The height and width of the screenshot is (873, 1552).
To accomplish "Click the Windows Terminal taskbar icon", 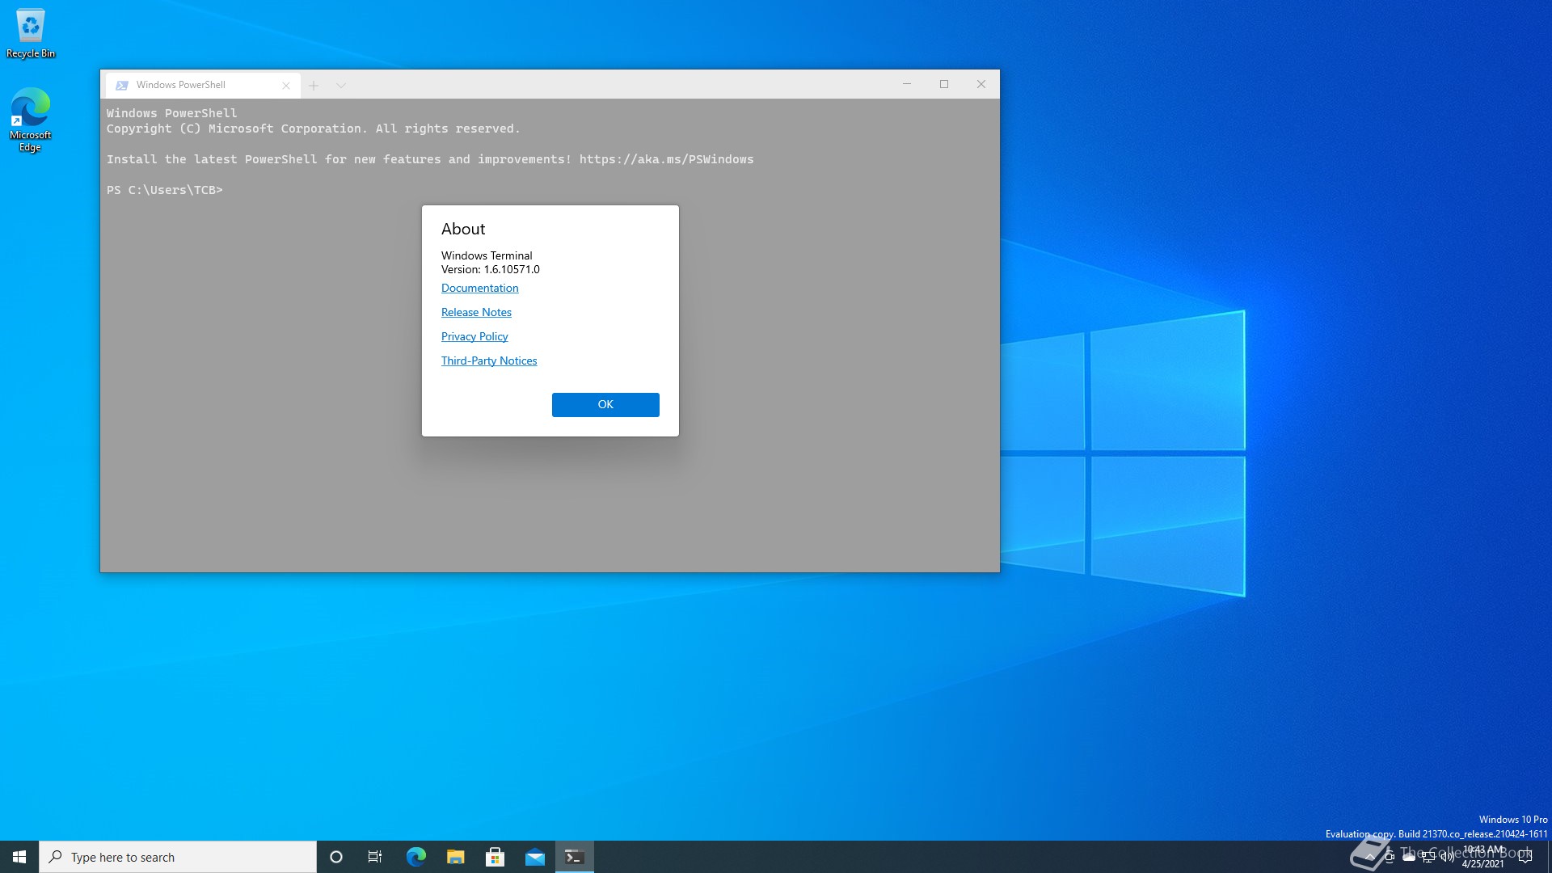I will pyautogui.click(x=574, y=857).
